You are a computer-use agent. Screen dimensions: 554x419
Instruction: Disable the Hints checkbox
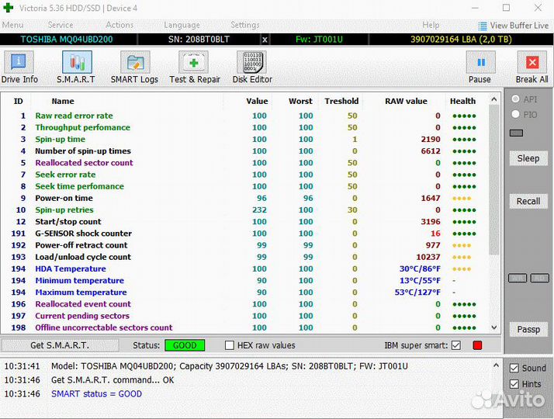point(514,384)
